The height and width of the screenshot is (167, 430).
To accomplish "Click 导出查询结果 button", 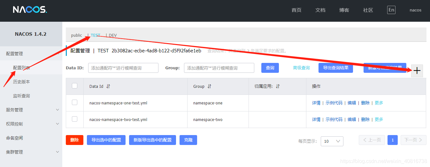I will click(x=336, y=68).
